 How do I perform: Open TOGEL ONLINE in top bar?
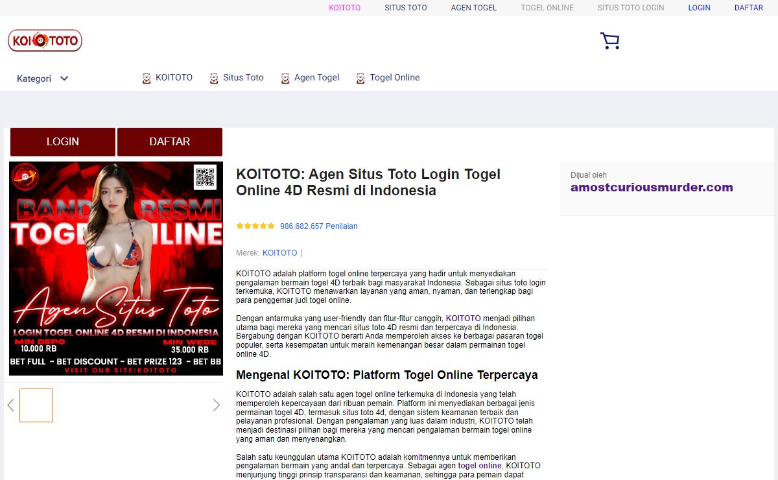[547, 8]
